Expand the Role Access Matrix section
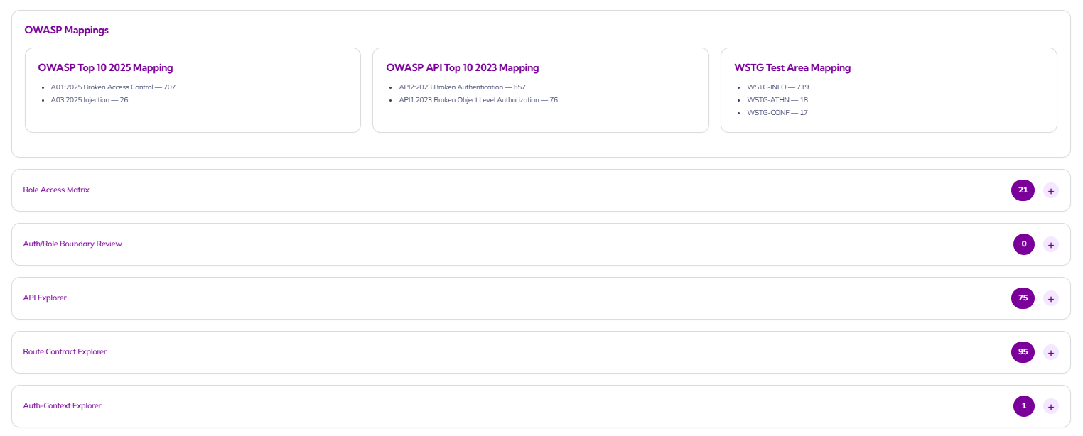This screenshot has width=1083, height=436. (x=56, y=190)
